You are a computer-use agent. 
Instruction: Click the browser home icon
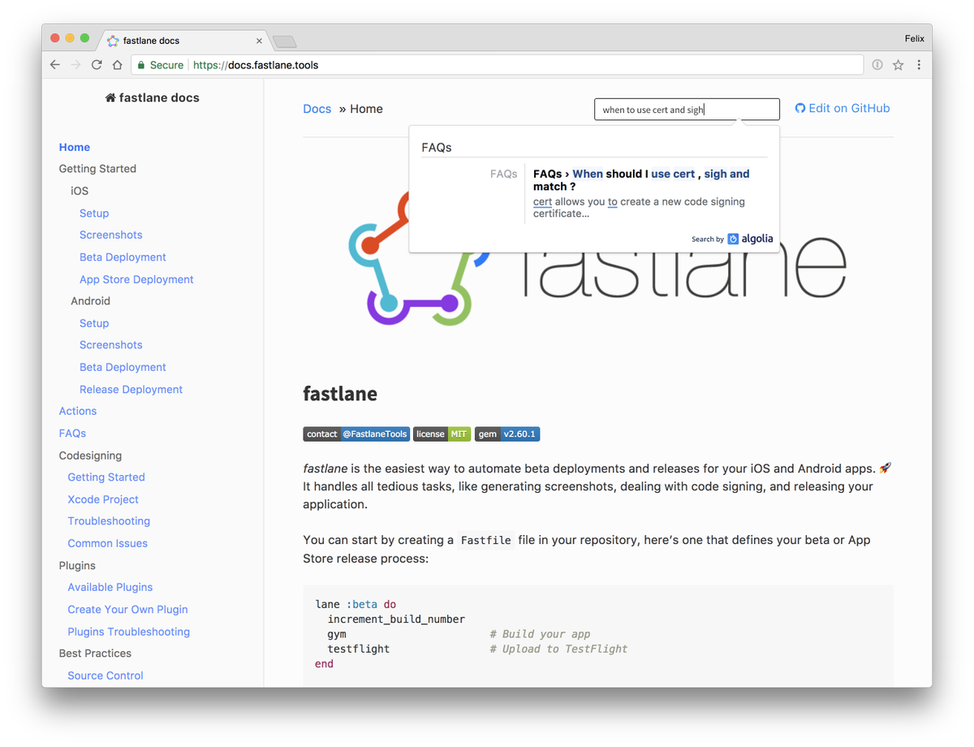[117, 65]
